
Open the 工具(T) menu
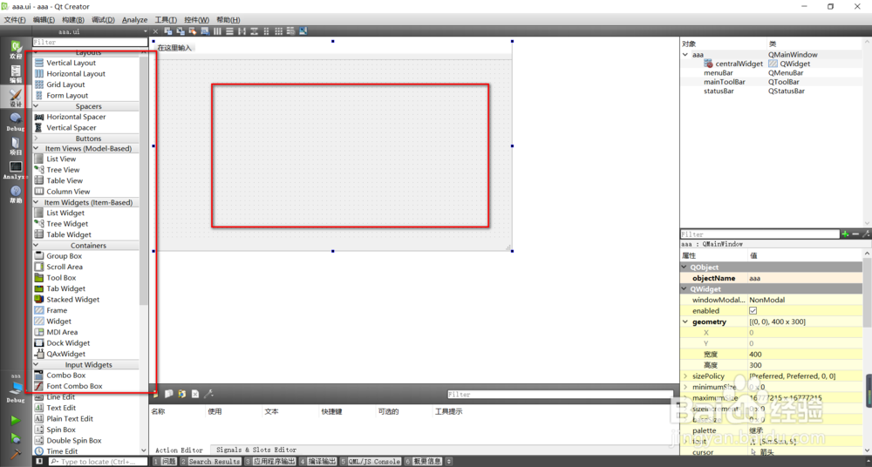point(165,19)
